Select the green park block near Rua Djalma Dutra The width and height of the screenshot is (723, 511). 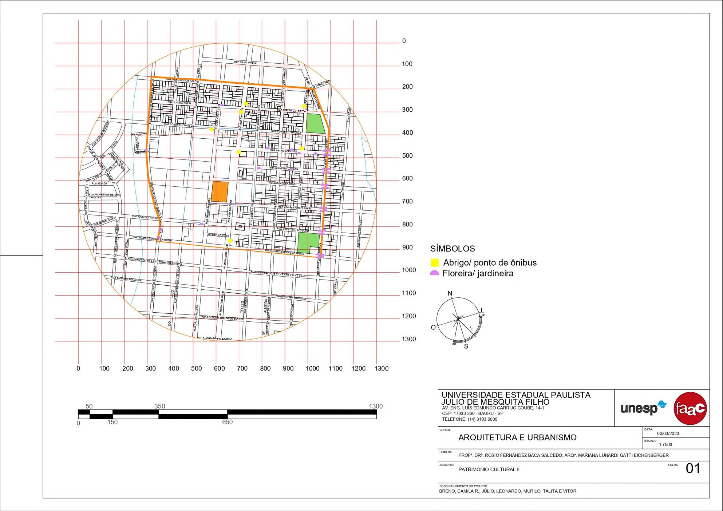coord(315,123)
